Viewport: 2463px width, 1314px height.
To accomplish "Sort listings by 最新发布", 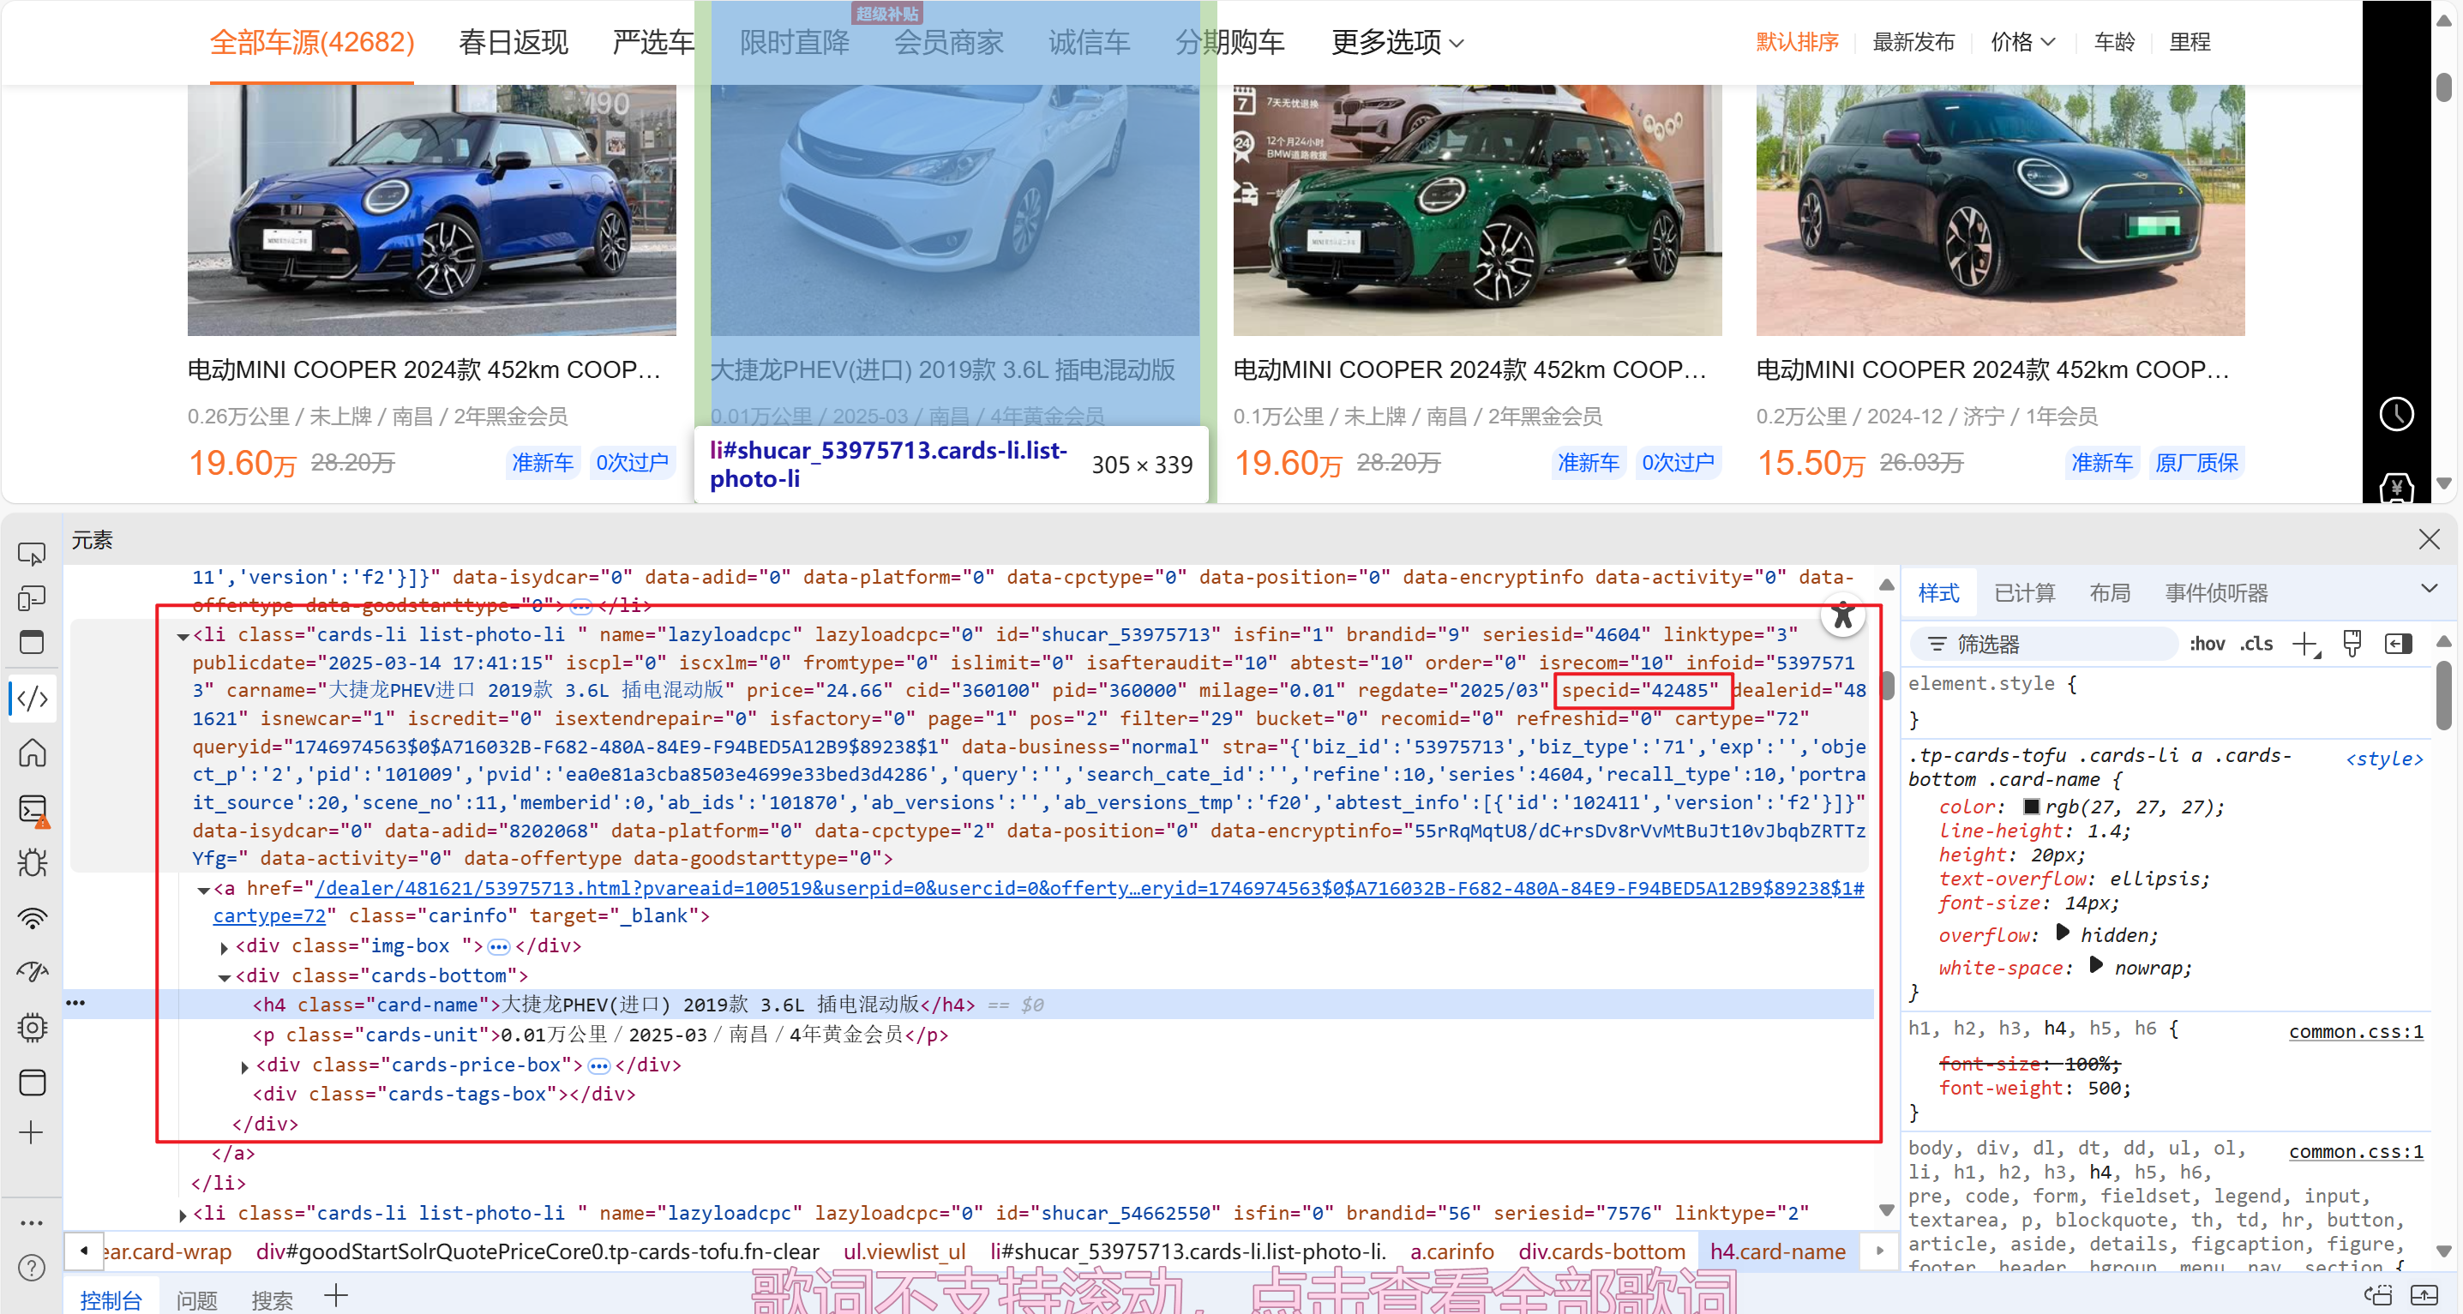I will [x=1913, y=42].
